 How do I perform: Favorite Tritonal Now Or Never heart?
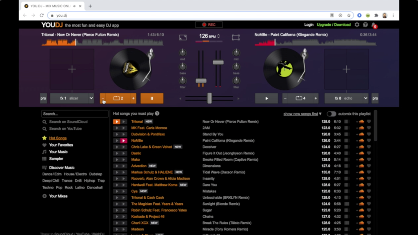click(369, 122)
